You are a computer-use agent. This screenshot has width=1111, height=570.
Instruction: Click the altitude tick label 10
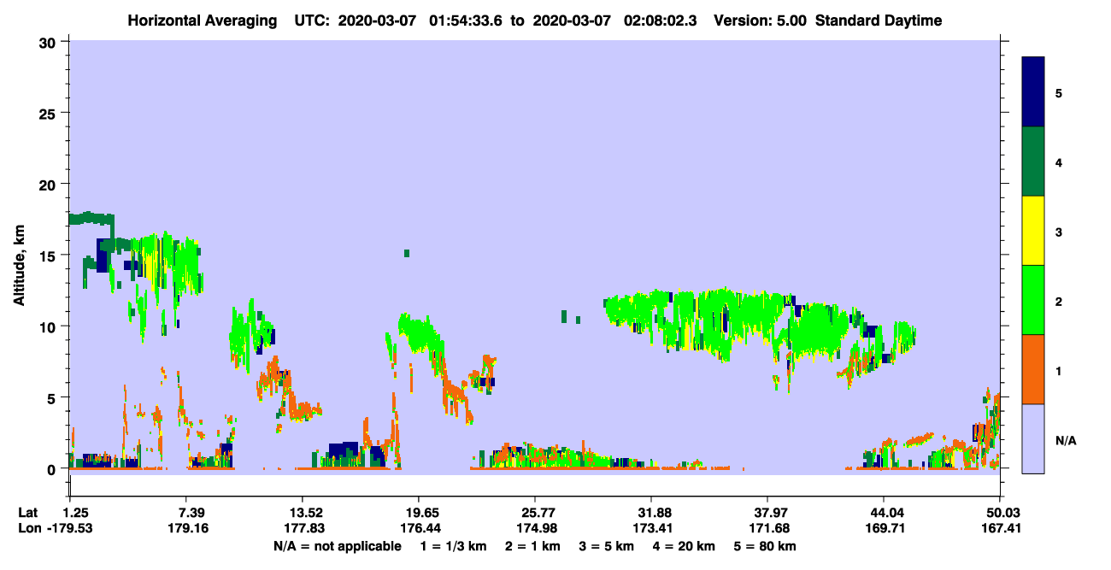(50, 326)
